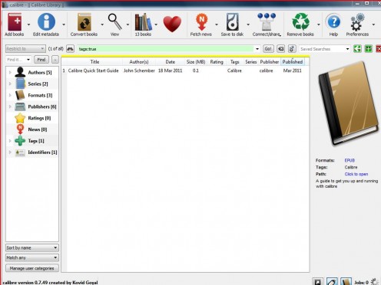This screenshot has width=381, height=285.
Task: Click the red delete saved search icon
Action: [x=379, y=49]
